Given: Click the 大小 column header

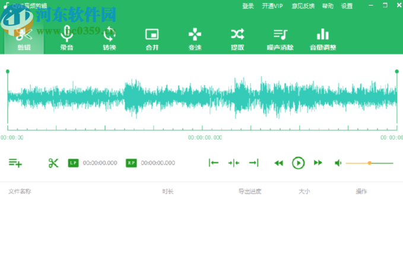Looking at the screenshot, I should click(x=304, y=191).
